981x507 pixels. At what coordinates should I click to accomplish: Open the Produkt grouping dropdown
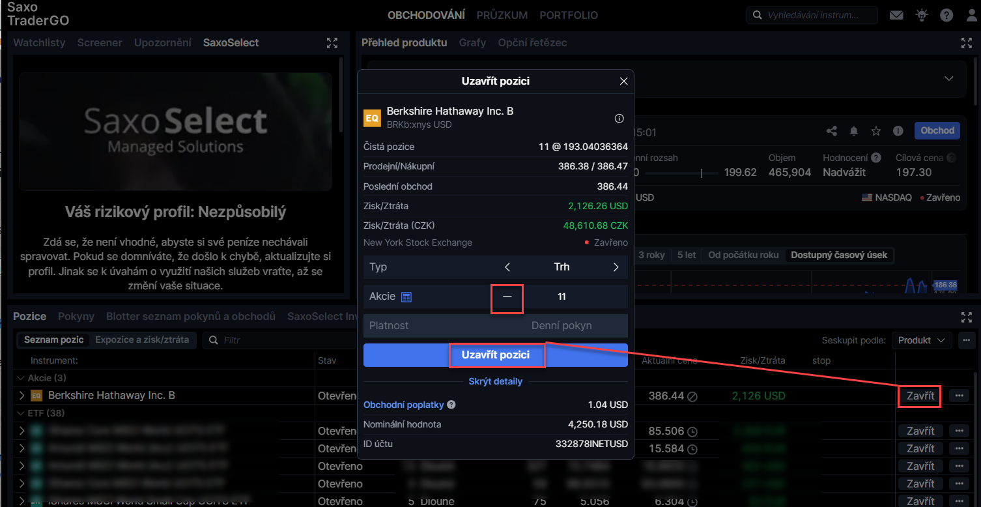coord(921,340)
